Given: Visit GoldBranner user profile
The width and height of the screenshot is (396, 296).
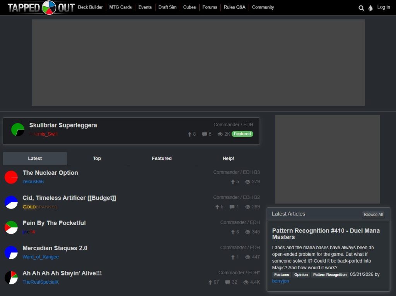Looking at the screenshot, I should click(40, 207).
